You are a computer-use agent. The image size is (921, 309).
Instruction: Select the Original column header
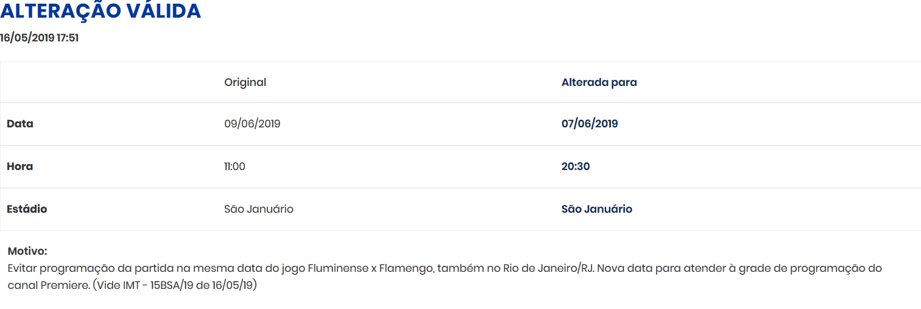pyautogui.click(x=245, y=82)
